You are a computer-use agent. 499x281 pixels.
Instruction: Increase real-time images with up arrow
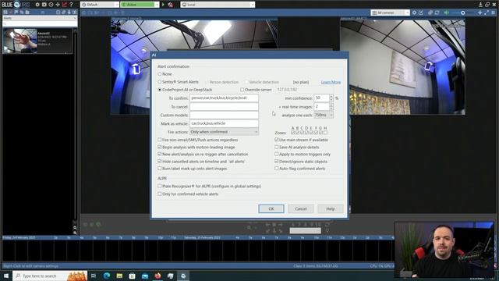tap(331, 105)
